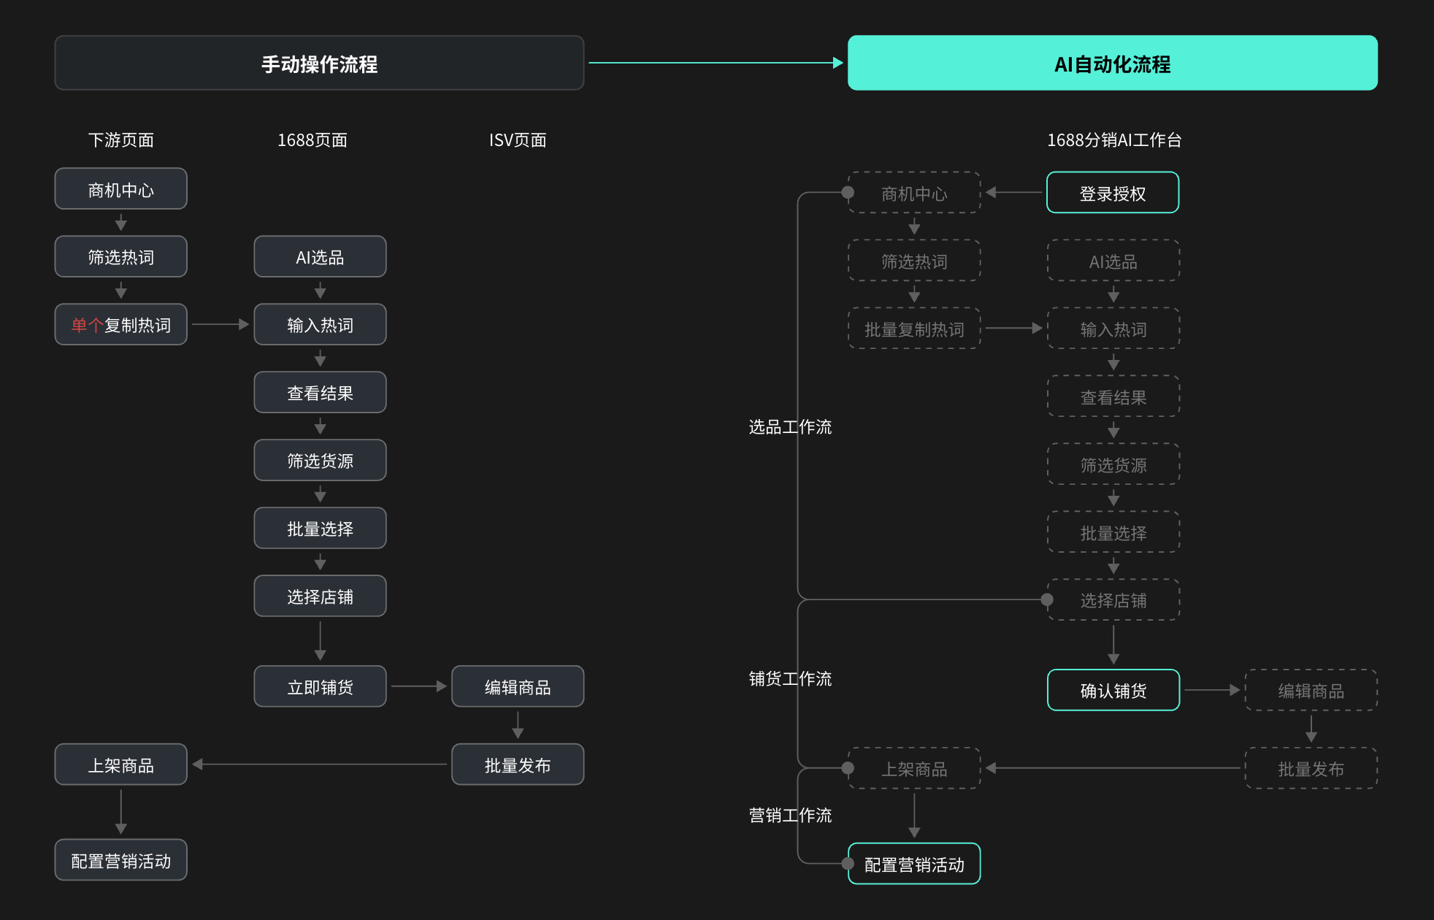The height and width of the screenshot is (920, 1434).
Task: Select the 营销工作流 label
Action: (790, 816)
